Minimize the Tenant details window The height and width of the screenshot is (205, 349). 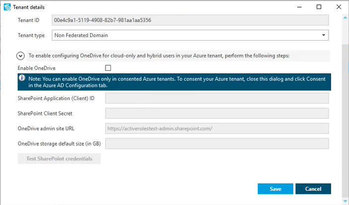299,7
